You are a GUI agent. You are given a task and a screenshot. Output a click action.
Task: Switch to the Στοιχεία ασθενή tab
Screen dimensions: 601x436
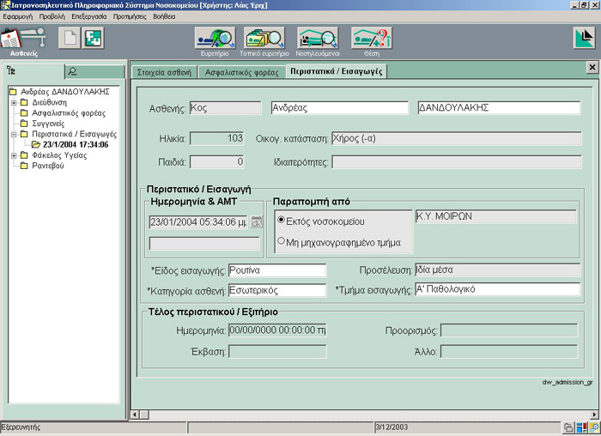pyautogui.click(x=164, y=72)
